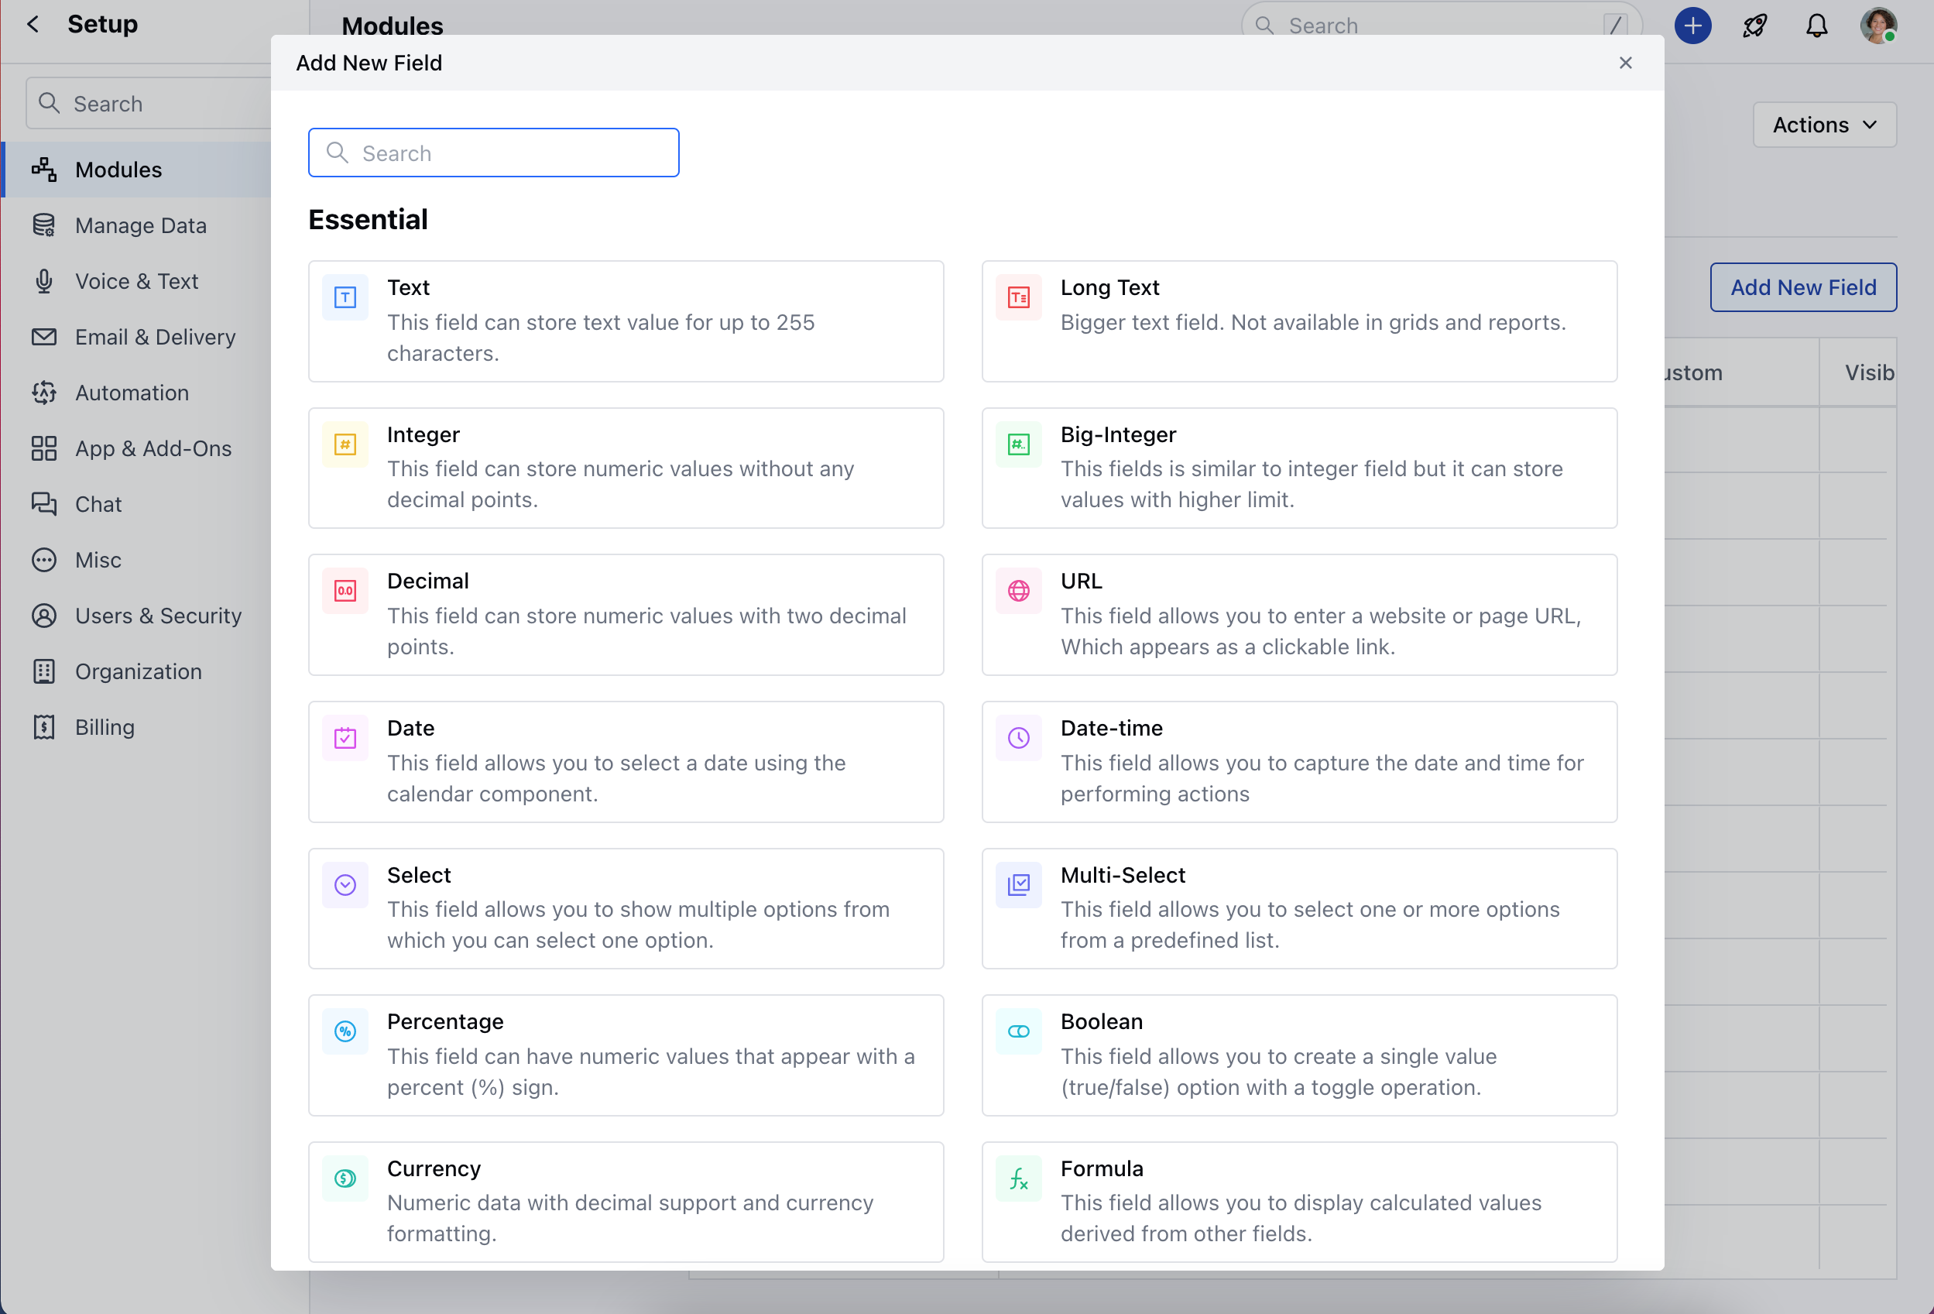Add the Select dropdown field type
The height and width of the screenshot is (1314, 1934).
tap(625, 908)
